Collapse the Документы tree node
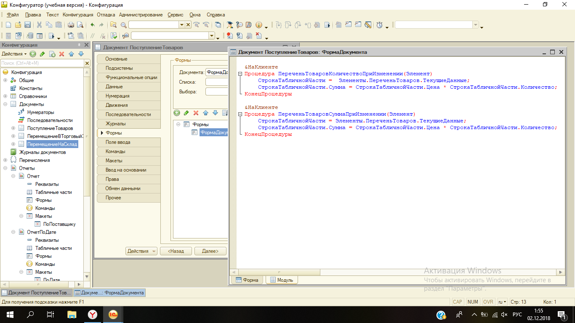This screenshot has height=323, width=575. click(5, 104)
